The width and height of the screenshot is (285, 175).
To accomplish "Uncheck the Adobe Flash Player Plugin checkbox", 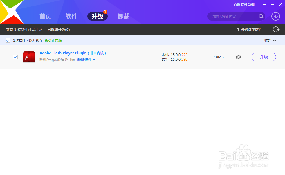I will (x=15, y=57).
